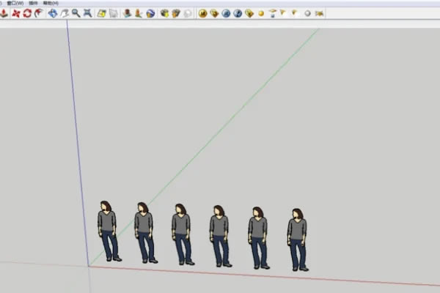The width and height of the screenshot is (440, 293).
Task: Click the Zoom Extents tool
Action: 87,13
